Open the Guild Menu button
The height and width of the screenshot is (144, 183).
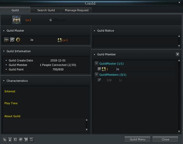pyautogui.click(x=138, y=139)
